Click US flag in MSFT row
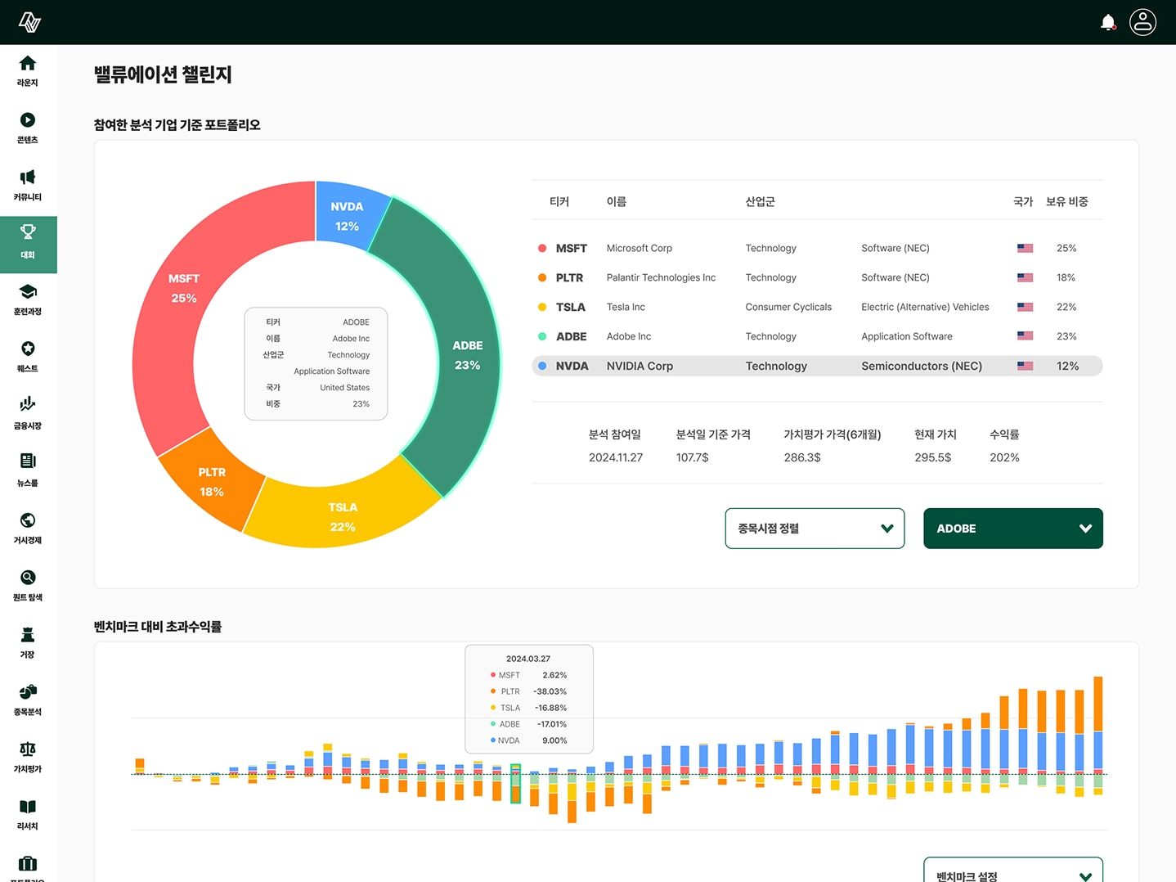Screen dimensions: 1176x882 point(1025,248)
